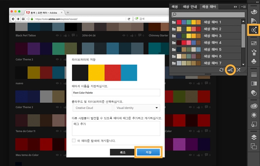
Task: Open the Color panel palette icon
Action: (254, 12)
